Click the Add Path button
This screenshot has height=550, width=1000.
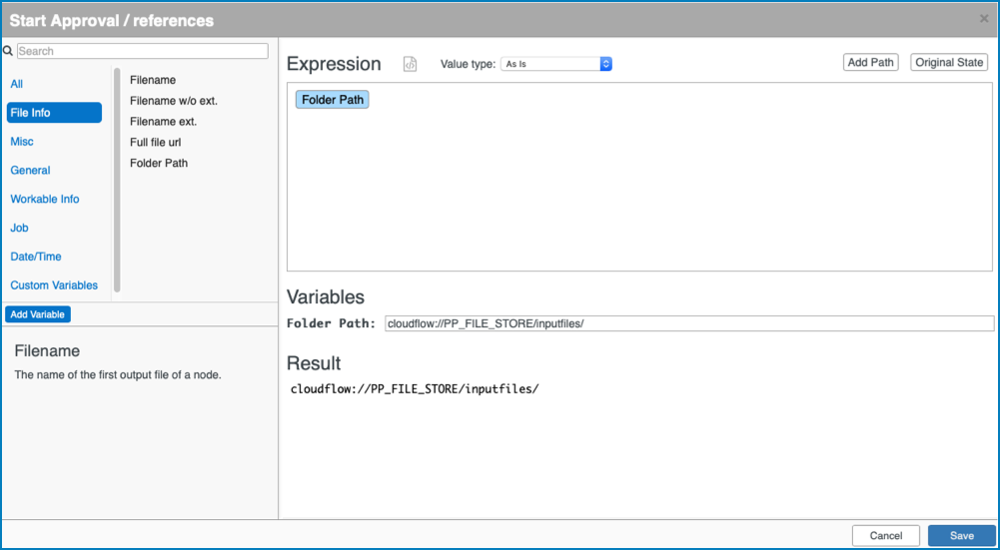coord(870,63)
